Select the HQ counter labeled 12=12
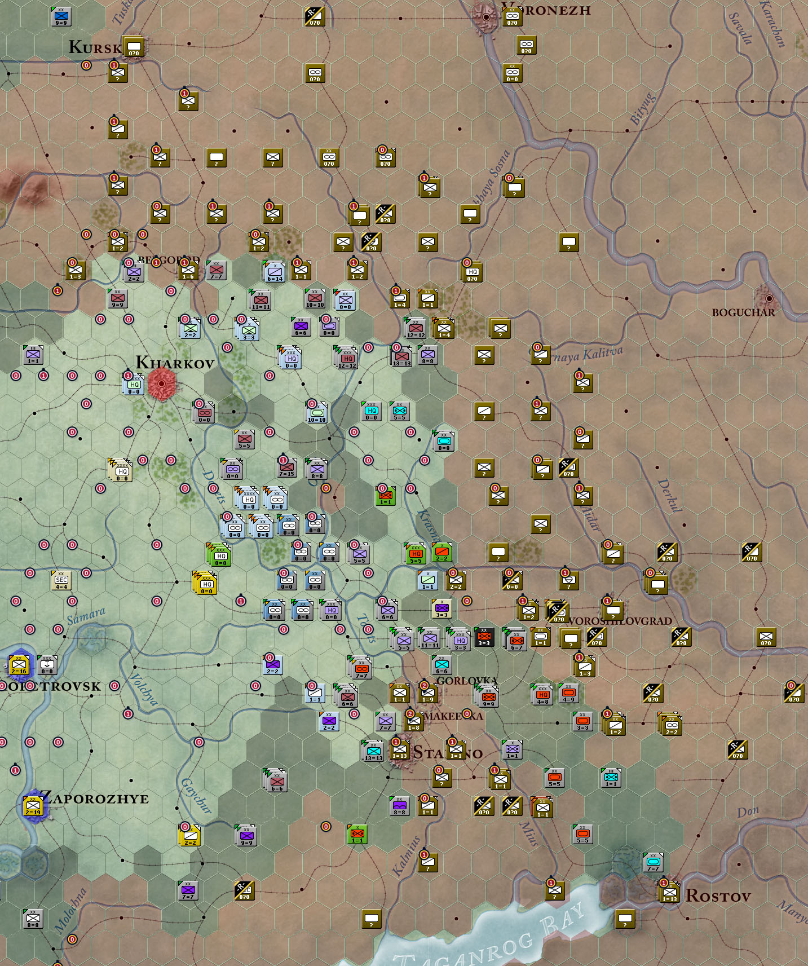Viewport: 808px width, 966px height. [347, 358]
